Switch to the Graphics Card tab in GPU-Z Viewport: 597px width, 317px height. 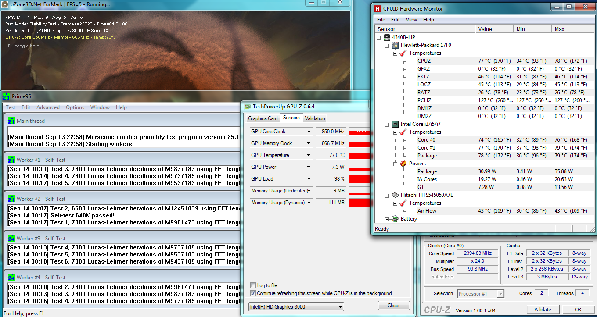(x=263, y=118)
